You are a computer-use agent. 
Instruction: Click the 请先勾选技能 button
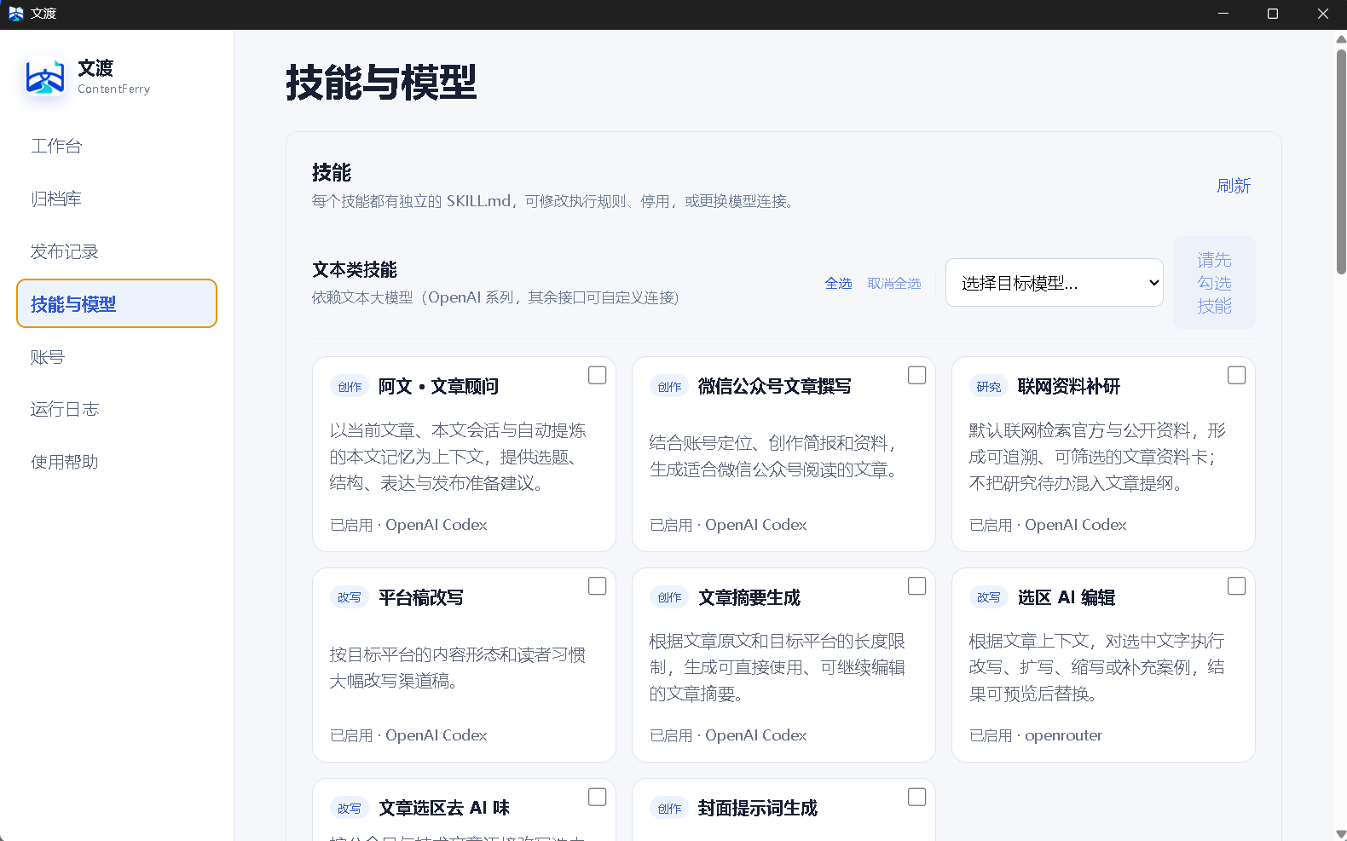pos(1214,283)
